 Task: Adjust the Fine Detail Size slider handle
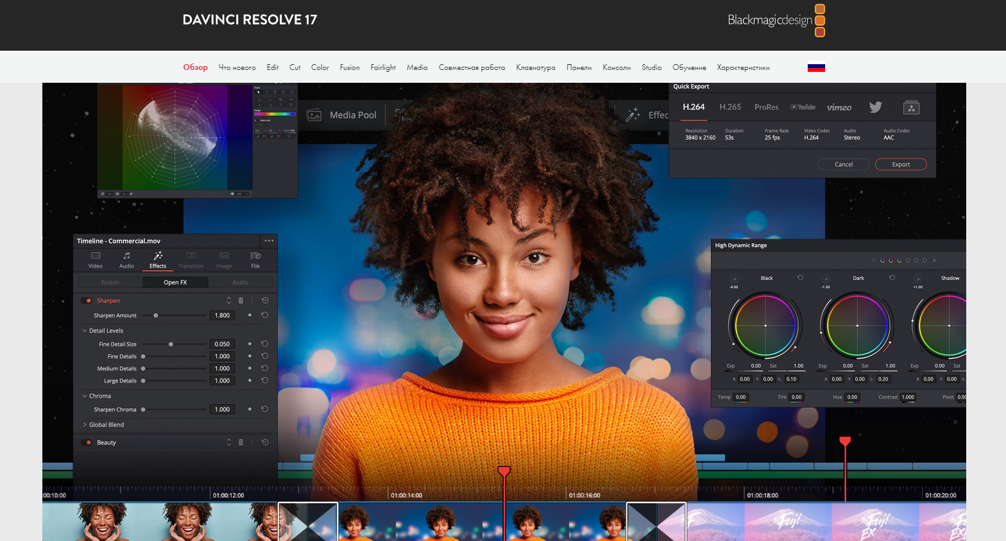point(171,344)
